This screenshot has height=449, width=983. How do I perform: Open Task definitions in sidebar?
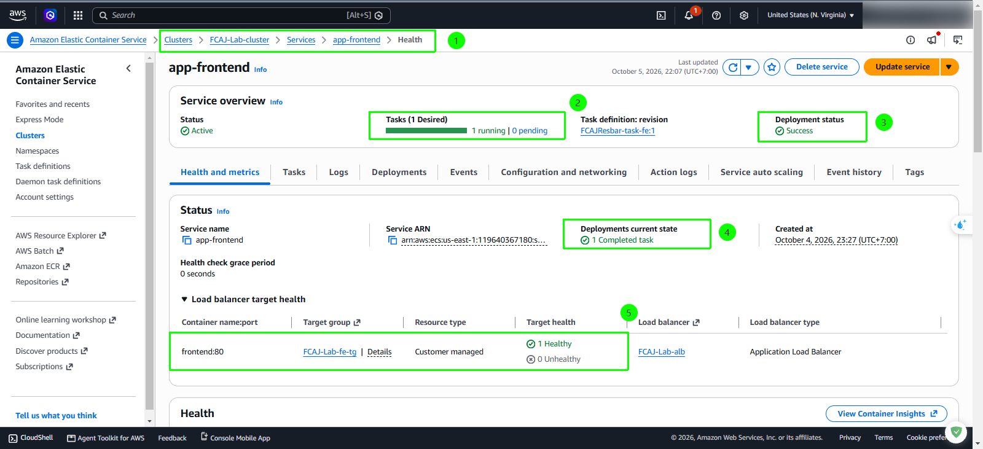pos(43,166)
